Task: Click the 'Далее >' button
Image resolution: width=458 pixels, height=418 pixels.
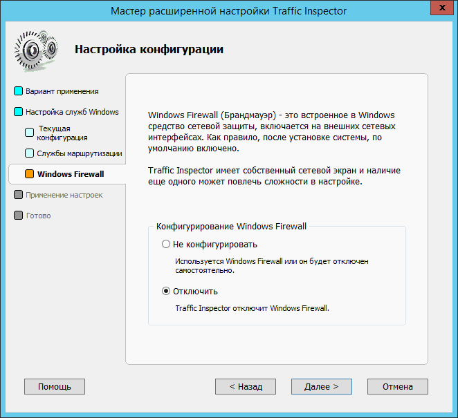Action: click(321, 386)
